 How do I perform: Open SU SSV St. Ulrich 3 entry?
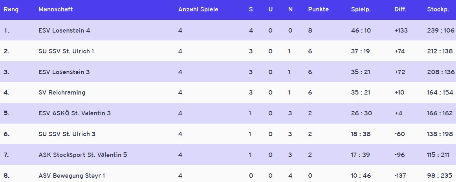coord(67,134)
